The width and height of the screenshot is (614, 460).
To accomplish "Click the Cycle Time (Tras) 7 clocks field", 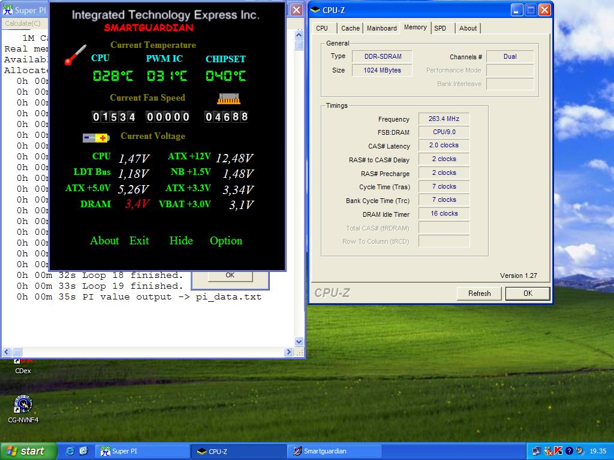I will point(444,186).
